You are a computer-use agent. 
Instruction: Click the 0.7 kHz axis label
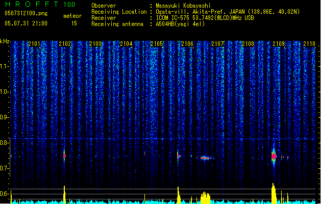coord(5,168)
